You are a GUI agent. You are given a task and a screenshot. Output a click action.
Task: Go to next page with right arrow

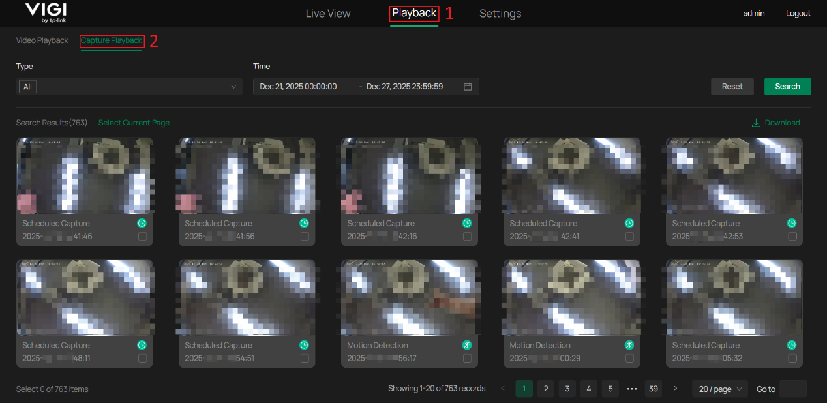pos(675,389)
